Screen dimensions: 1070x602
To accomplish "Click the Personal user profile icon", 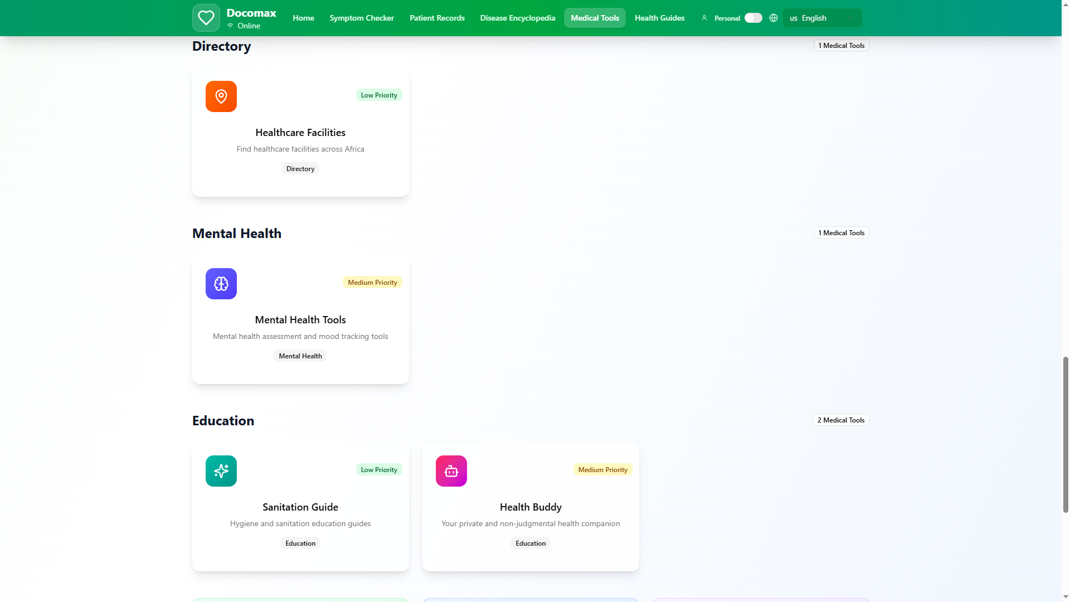I will (704, 18).
